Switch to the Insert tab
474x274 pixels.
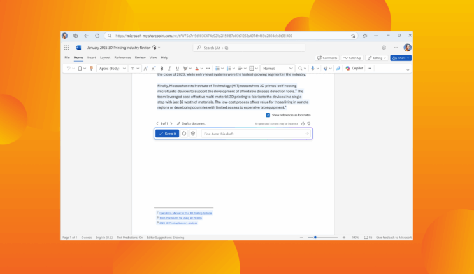(91, 58)
